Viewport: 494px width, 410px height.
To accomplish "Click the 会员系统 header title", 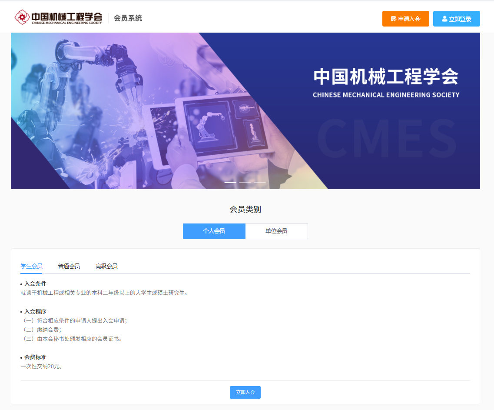I will tap(128, 18).
